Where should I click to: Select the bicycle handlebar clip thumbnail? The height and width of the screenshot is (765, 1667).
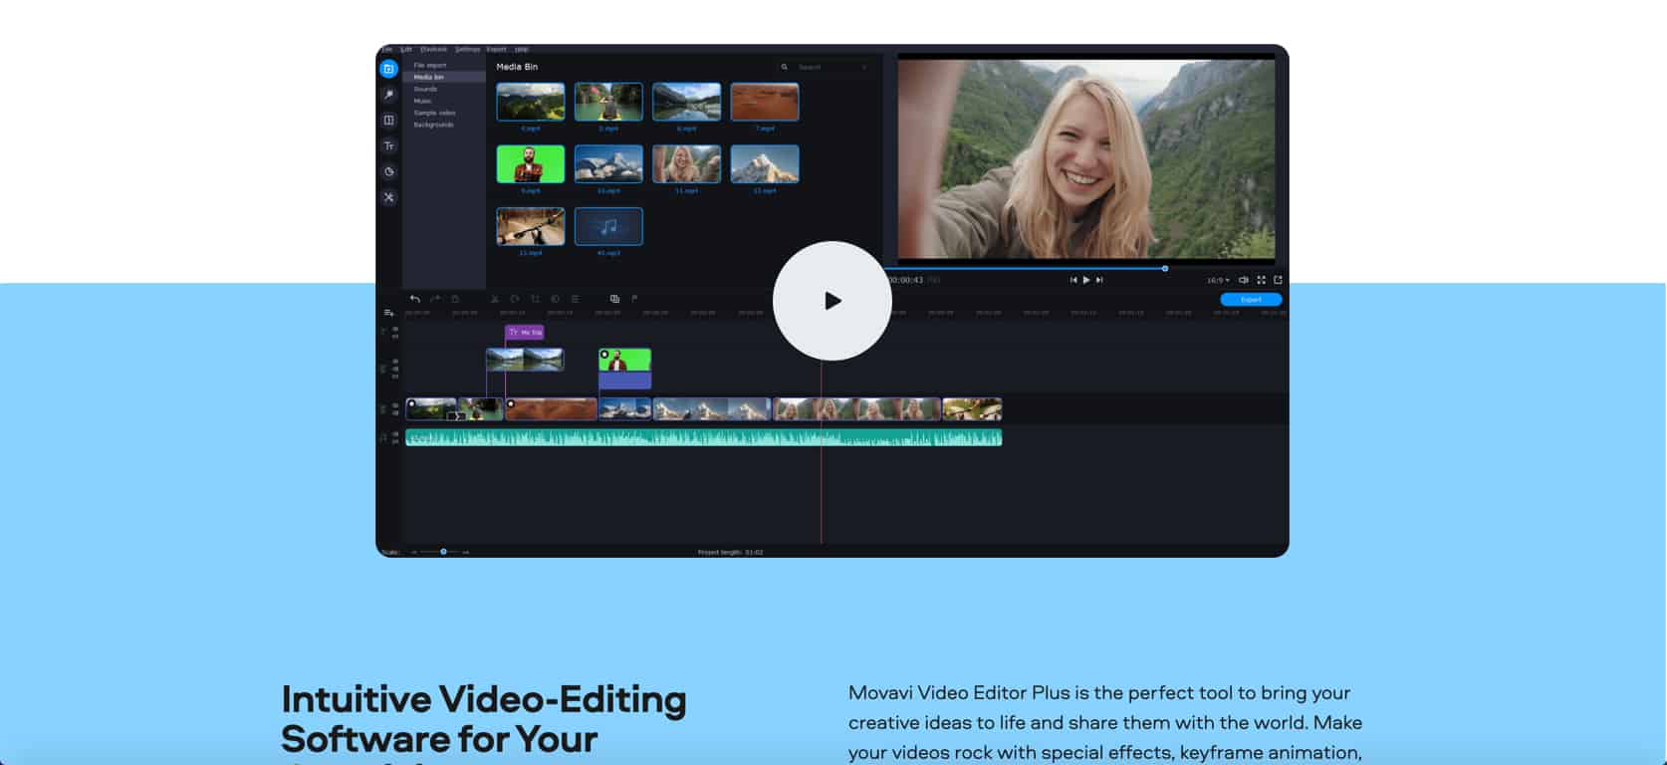[x=531, y=226]
